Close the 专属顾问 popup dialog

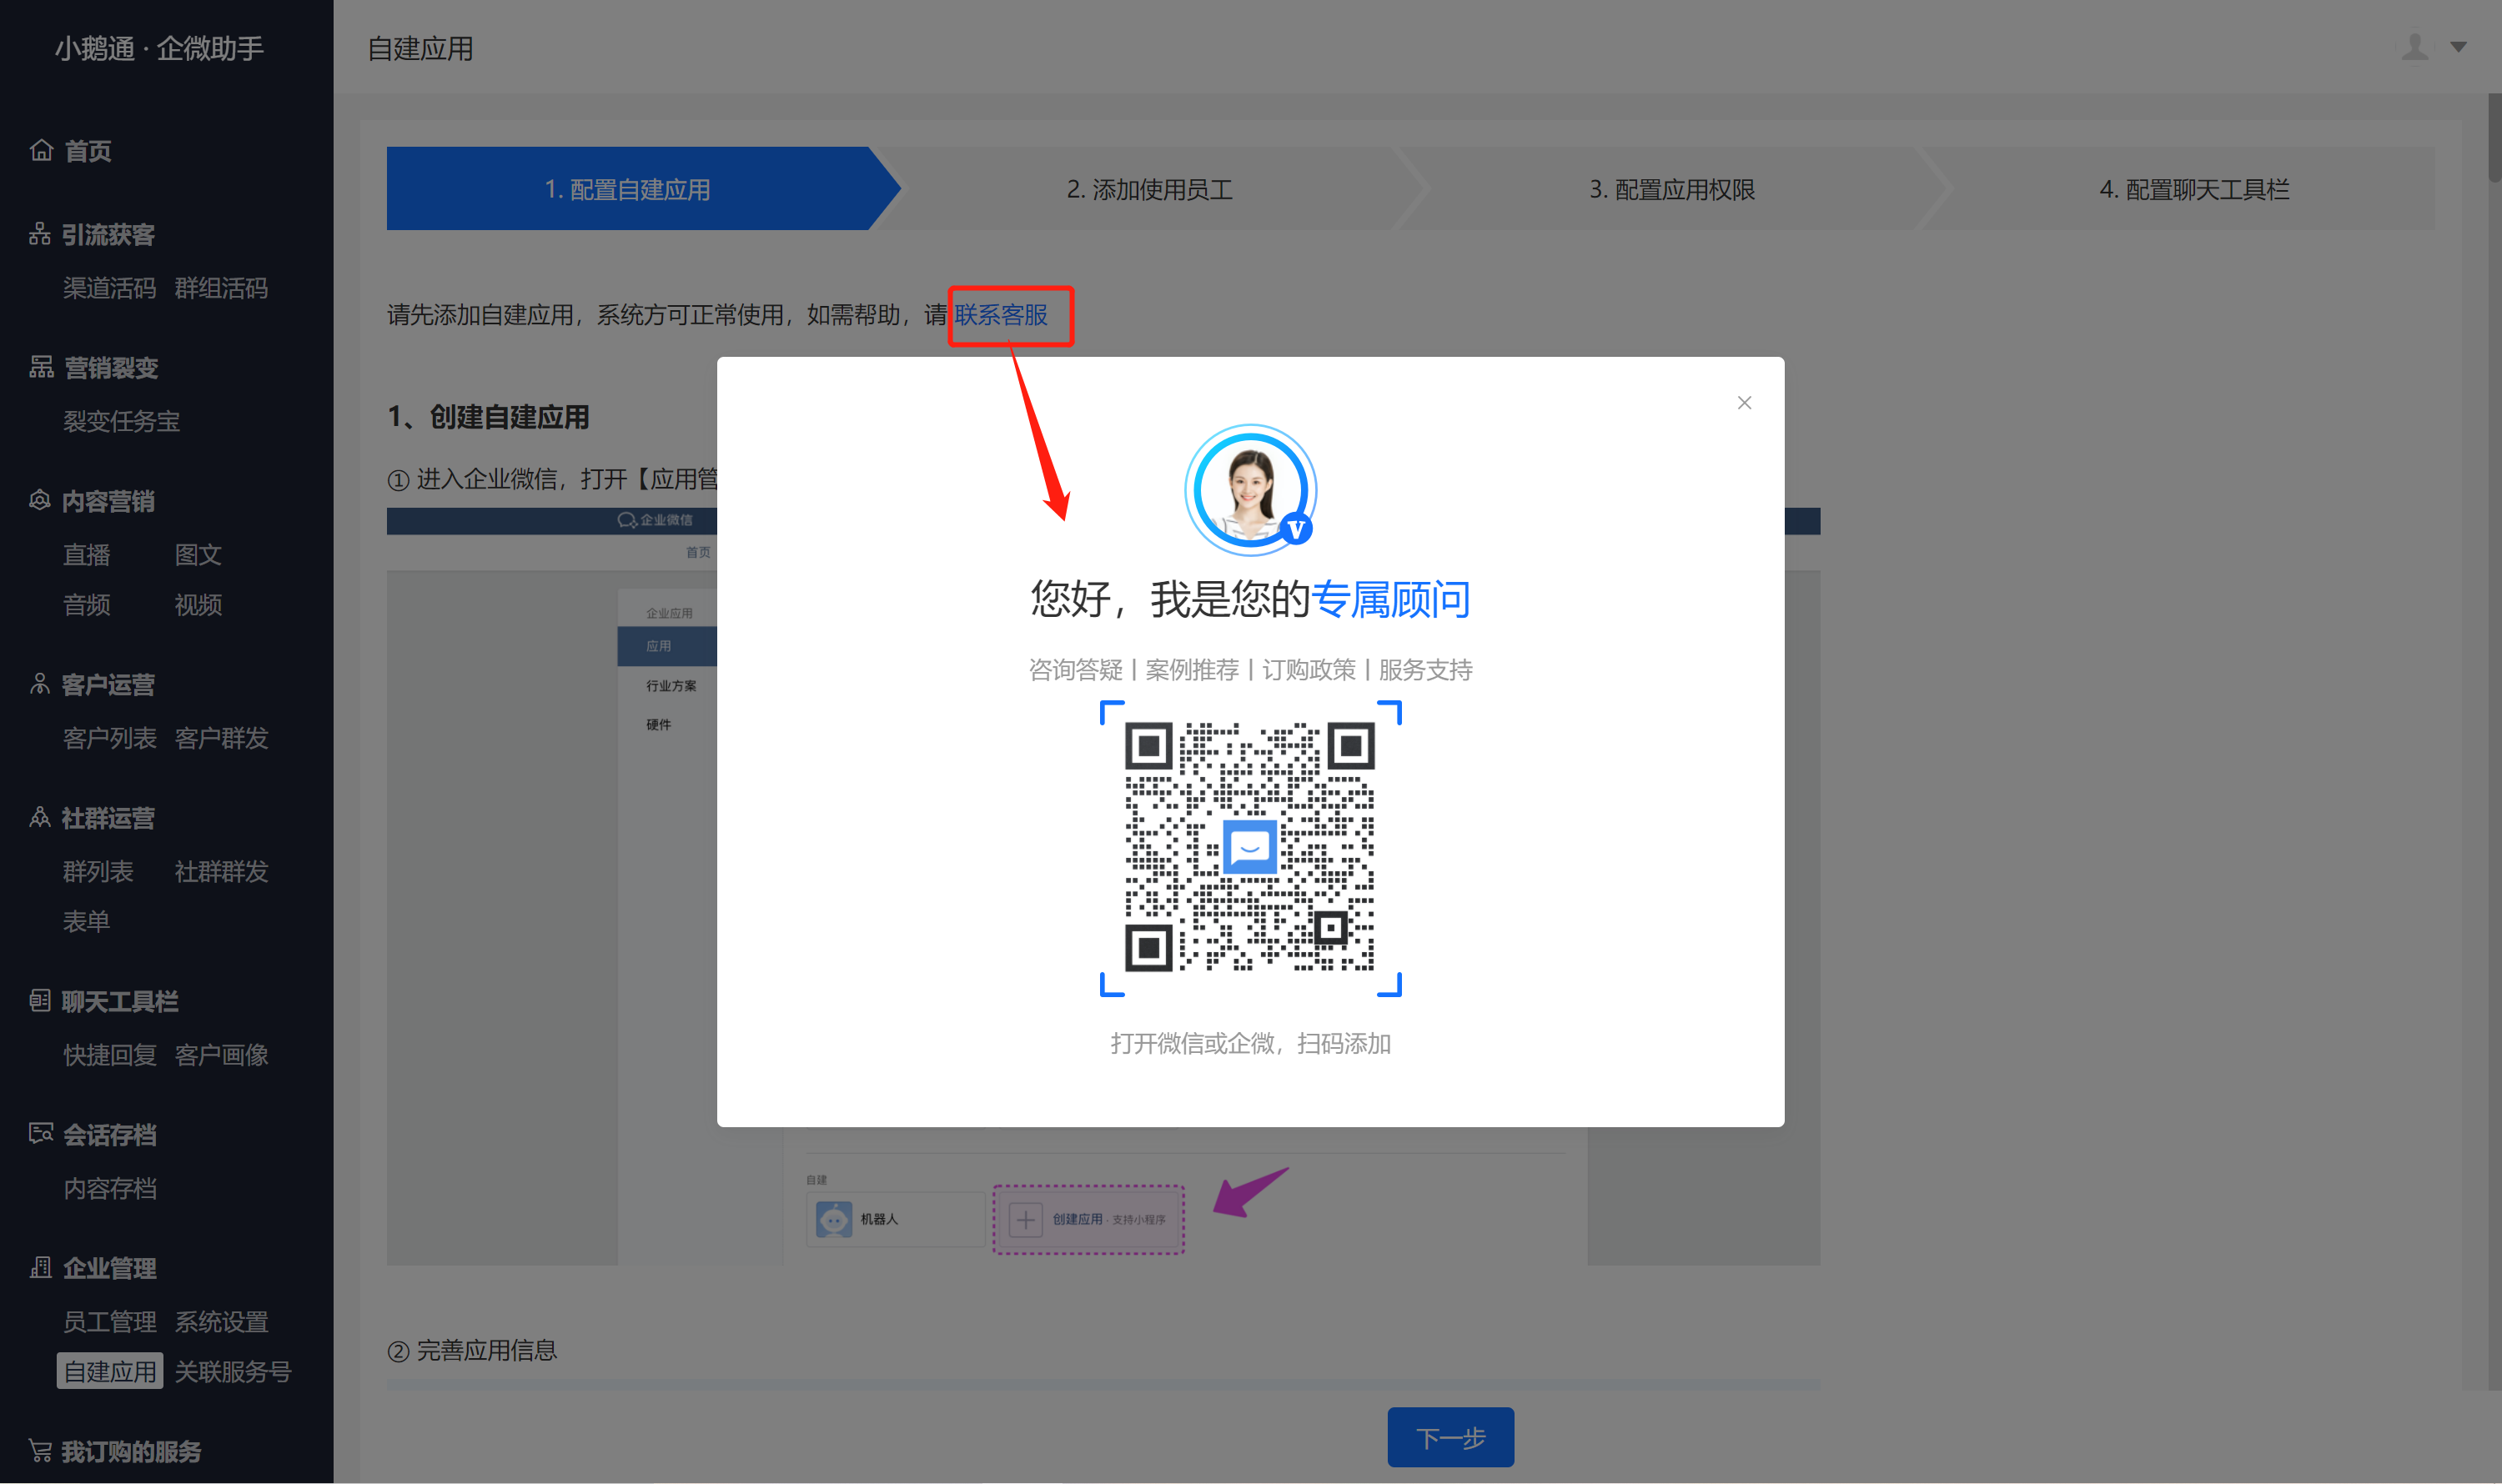coord(1744,403)
